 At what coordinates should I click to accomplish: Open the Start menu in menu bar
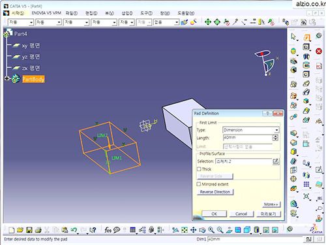click(18, 13)
